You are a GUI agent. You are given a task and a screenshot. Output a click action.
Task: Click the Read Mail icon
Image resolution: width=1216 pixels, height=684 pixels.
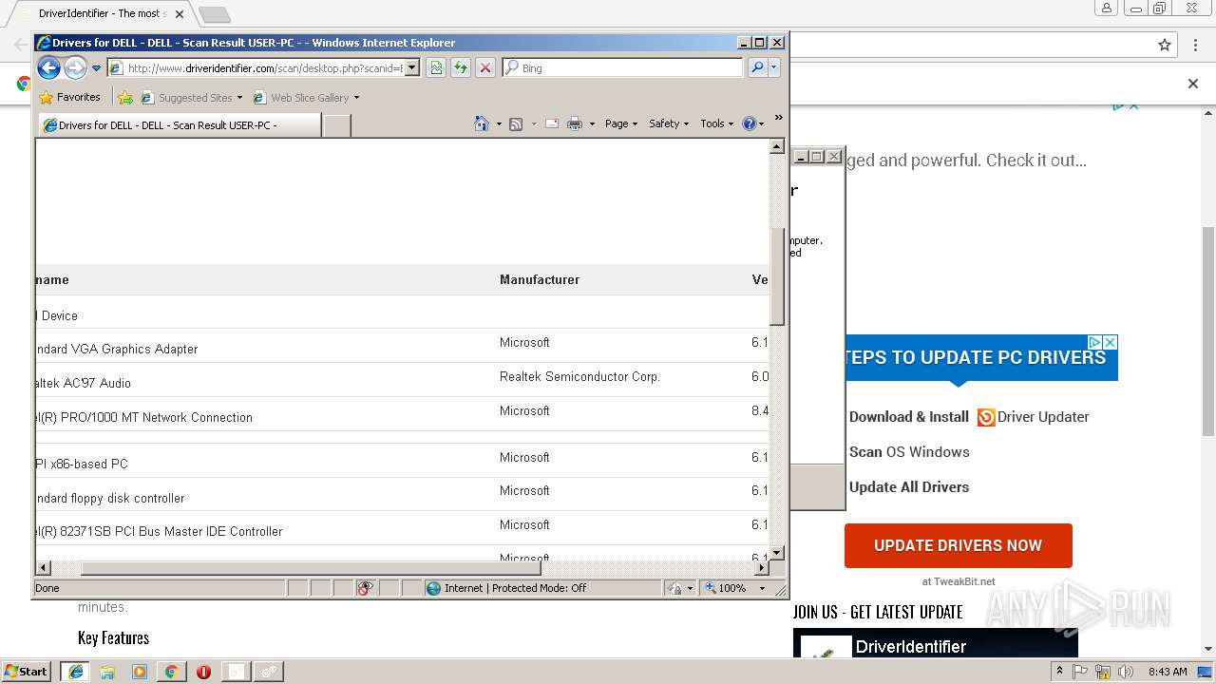[551, 123]
